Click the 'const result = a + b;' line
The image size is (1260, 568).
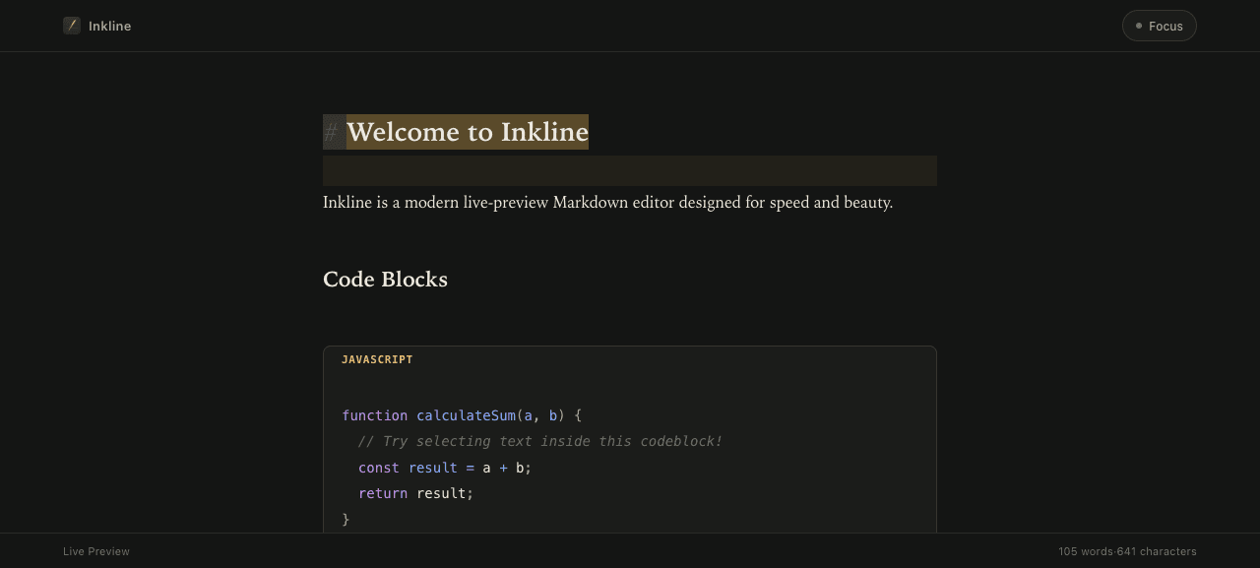click(x=445, y=468)
